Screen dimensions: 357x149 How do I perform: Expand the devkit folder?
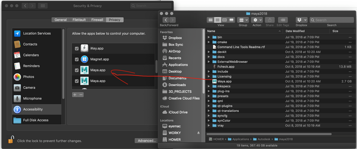click(209, 52)
